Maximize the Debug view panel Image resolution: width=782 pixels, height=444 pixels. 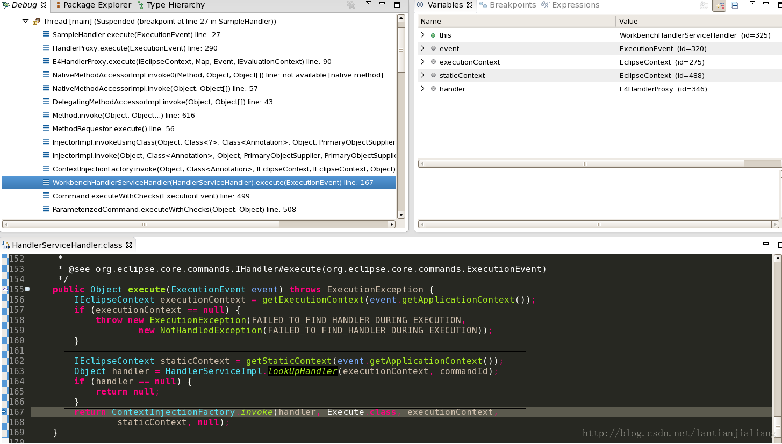coord(397,4)
